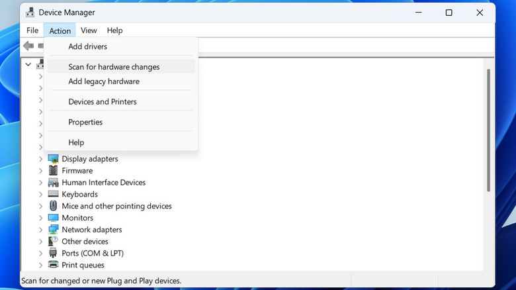Choose Scan for hardware changes
516x290 pixels.
(x=114, y=67)
